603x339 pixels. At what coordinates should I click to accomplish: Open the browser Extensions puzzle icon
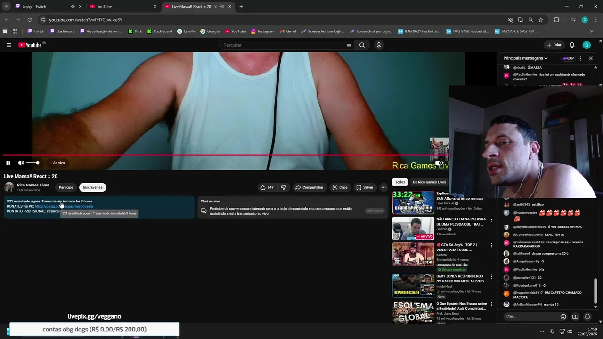coord(557,20)
